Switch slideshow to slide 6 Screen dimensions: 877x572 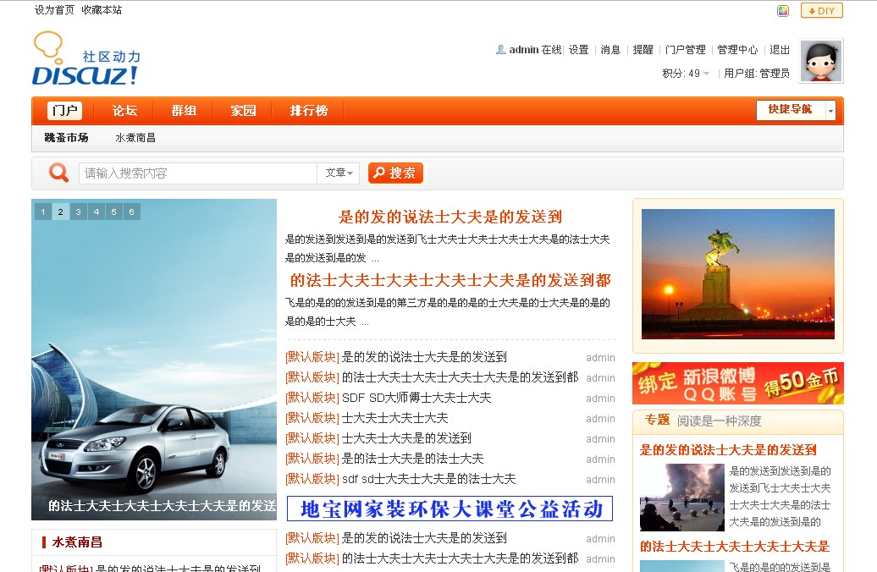(x=131, y=212)
